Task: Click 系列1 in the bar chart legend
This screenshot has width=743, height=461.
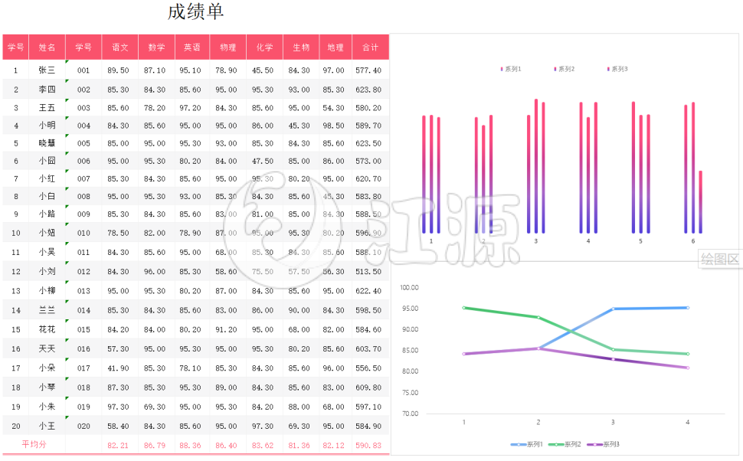Action: (x=511, y=69)
